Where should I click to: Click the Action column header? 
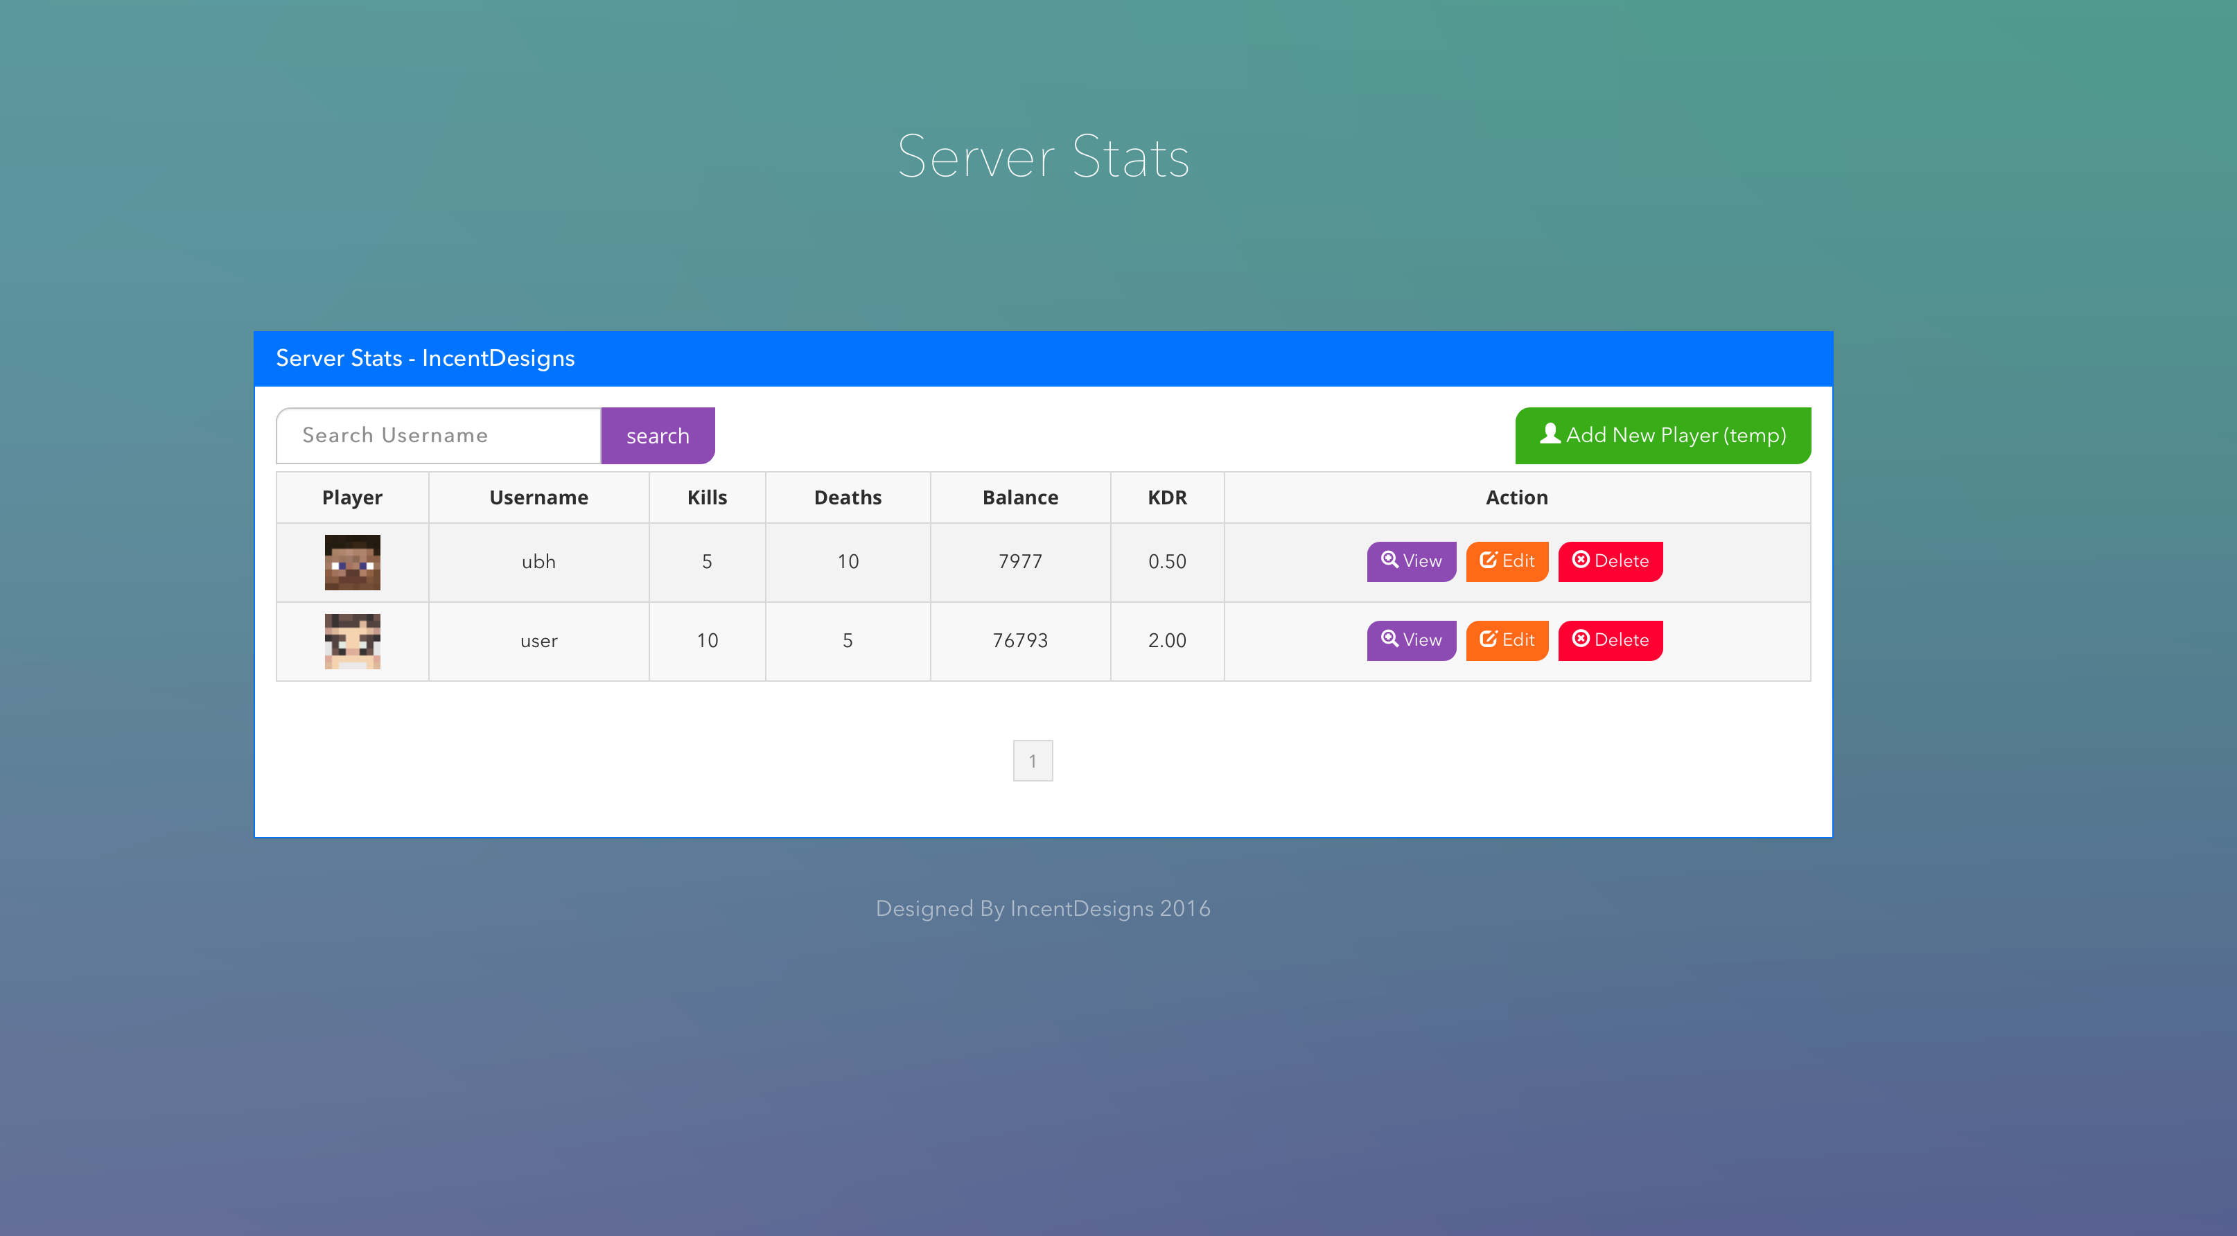pyautogui.click(x=1517, y=497)
